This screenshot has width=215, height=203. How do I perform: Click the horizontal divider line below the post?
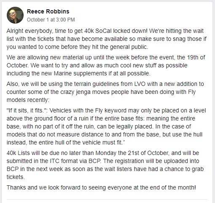[107, 199]
